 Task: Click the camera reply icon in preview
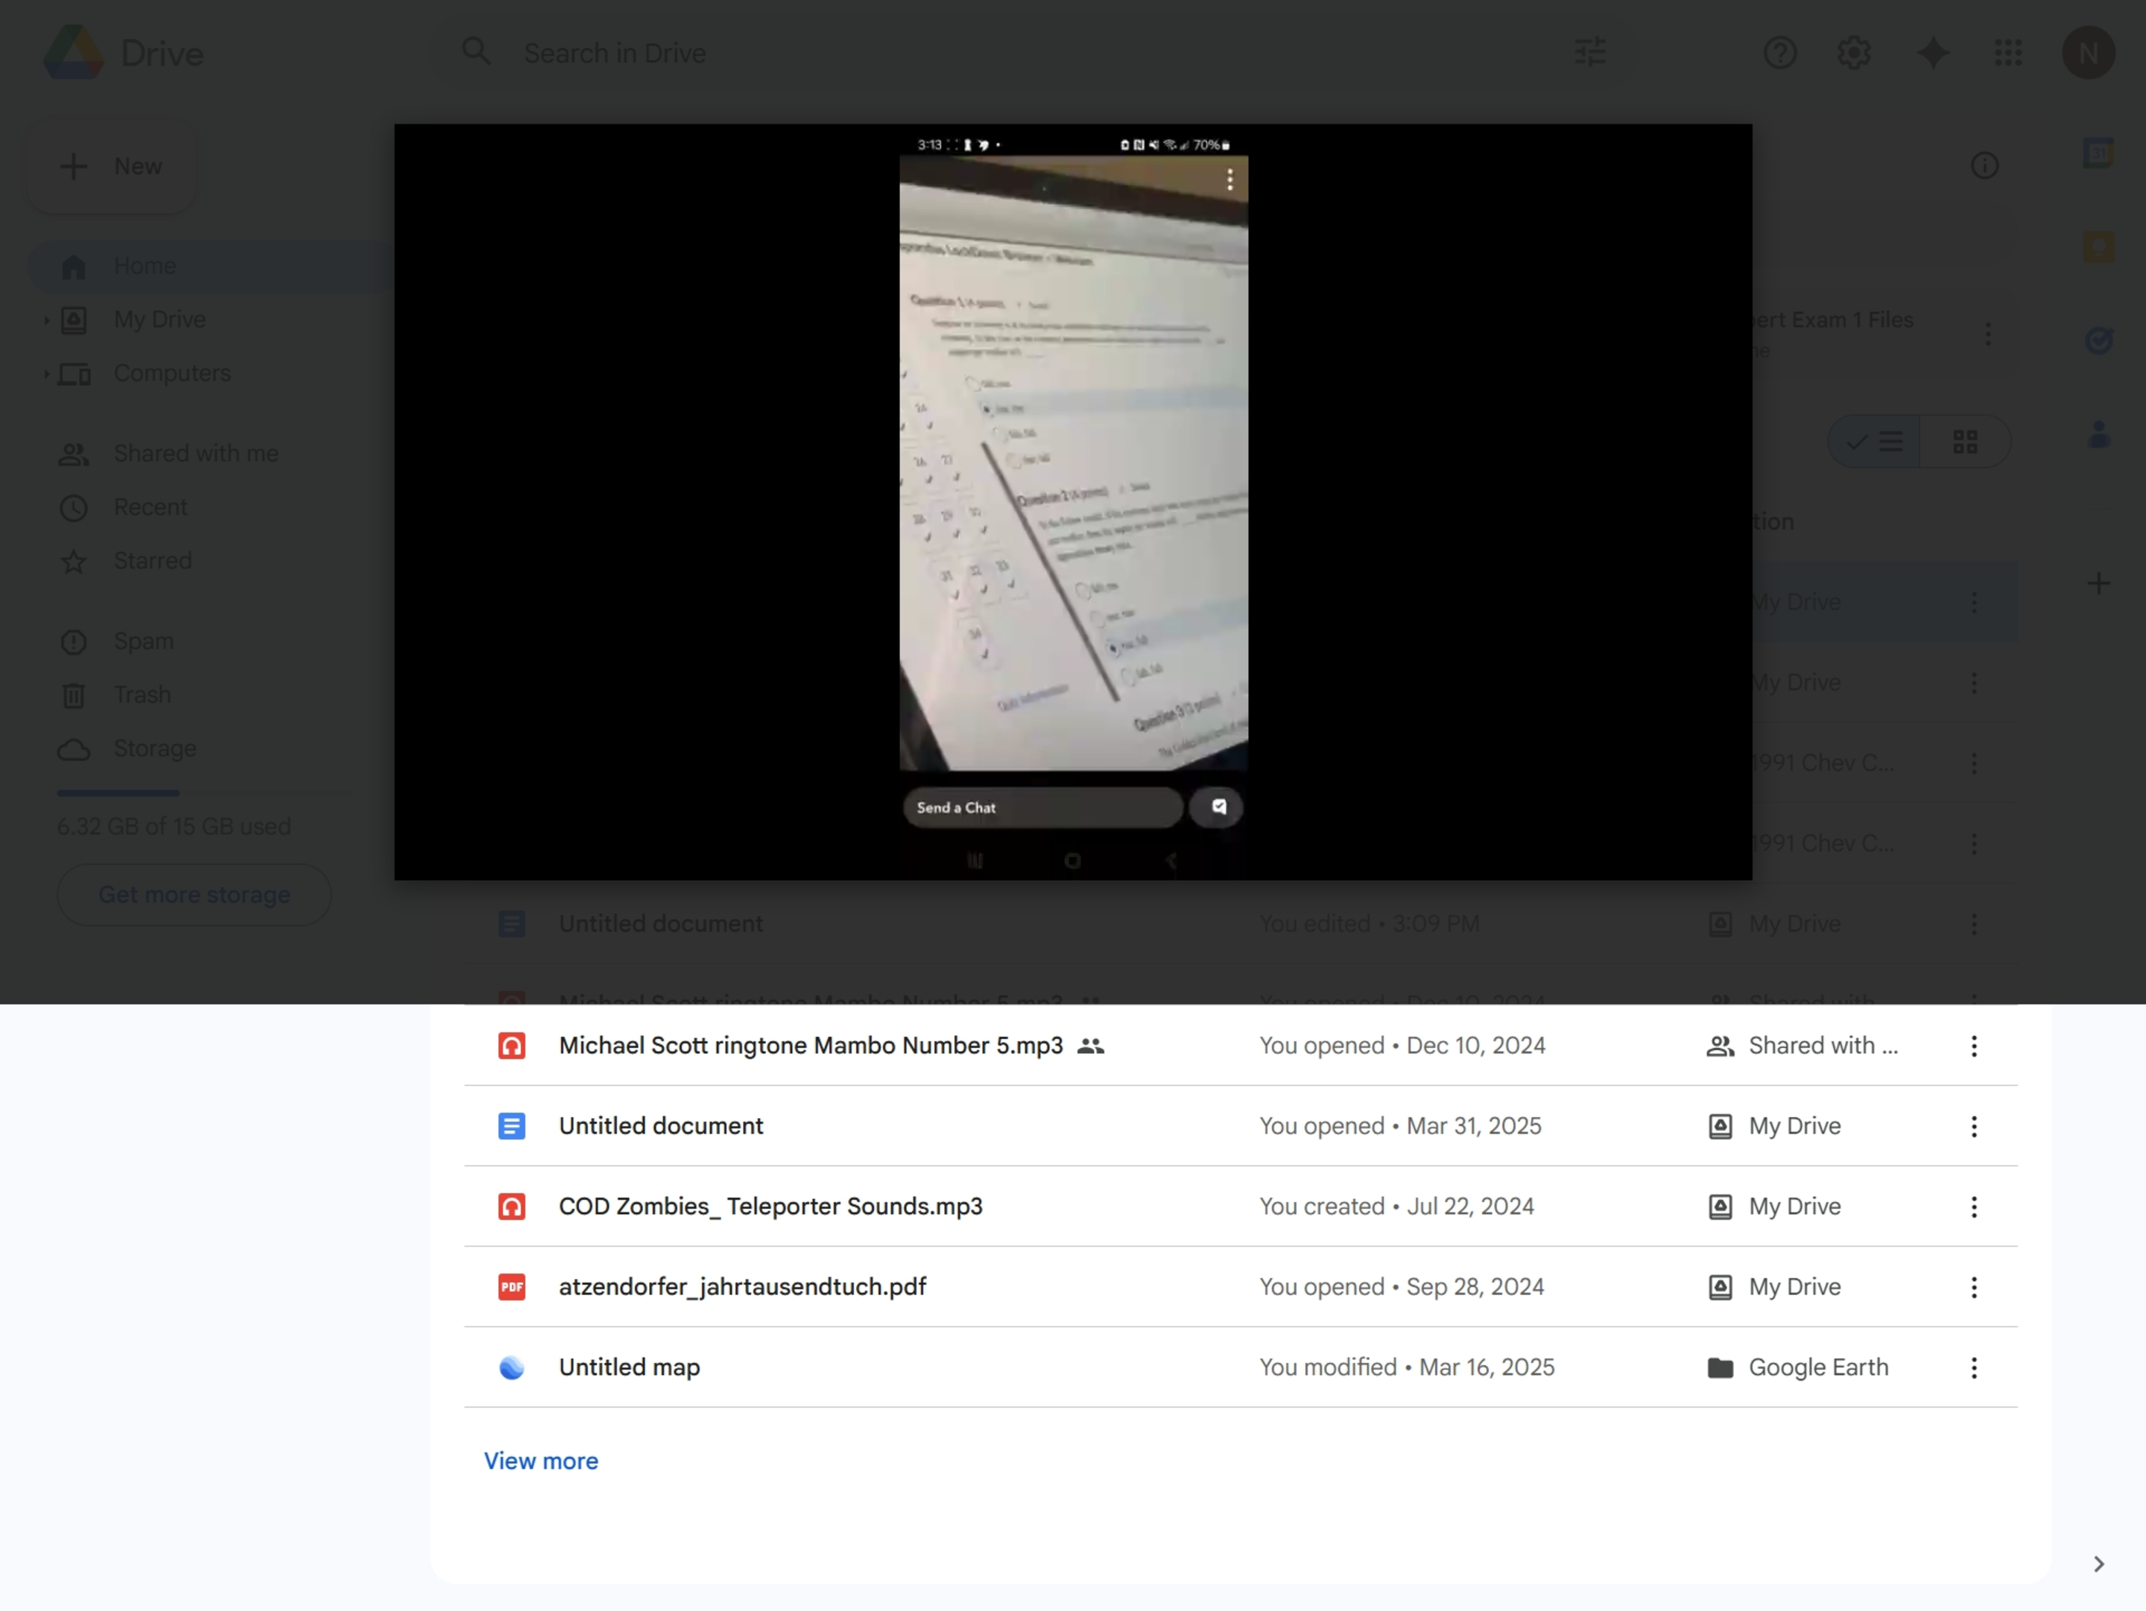[1218, 807]
